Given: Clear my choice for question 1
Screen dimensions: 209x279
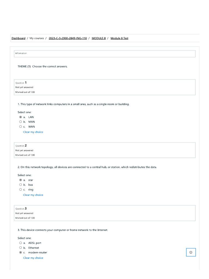Looking at the screenshot, I should point(33,132).
